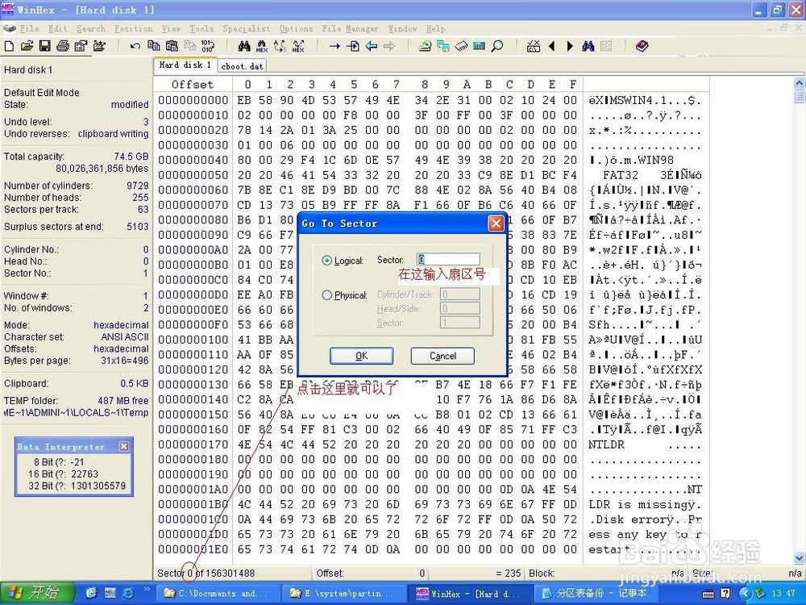Click the Go To Sector icon
The height and width of the screenshot is (605, 806).
point(353,46)
